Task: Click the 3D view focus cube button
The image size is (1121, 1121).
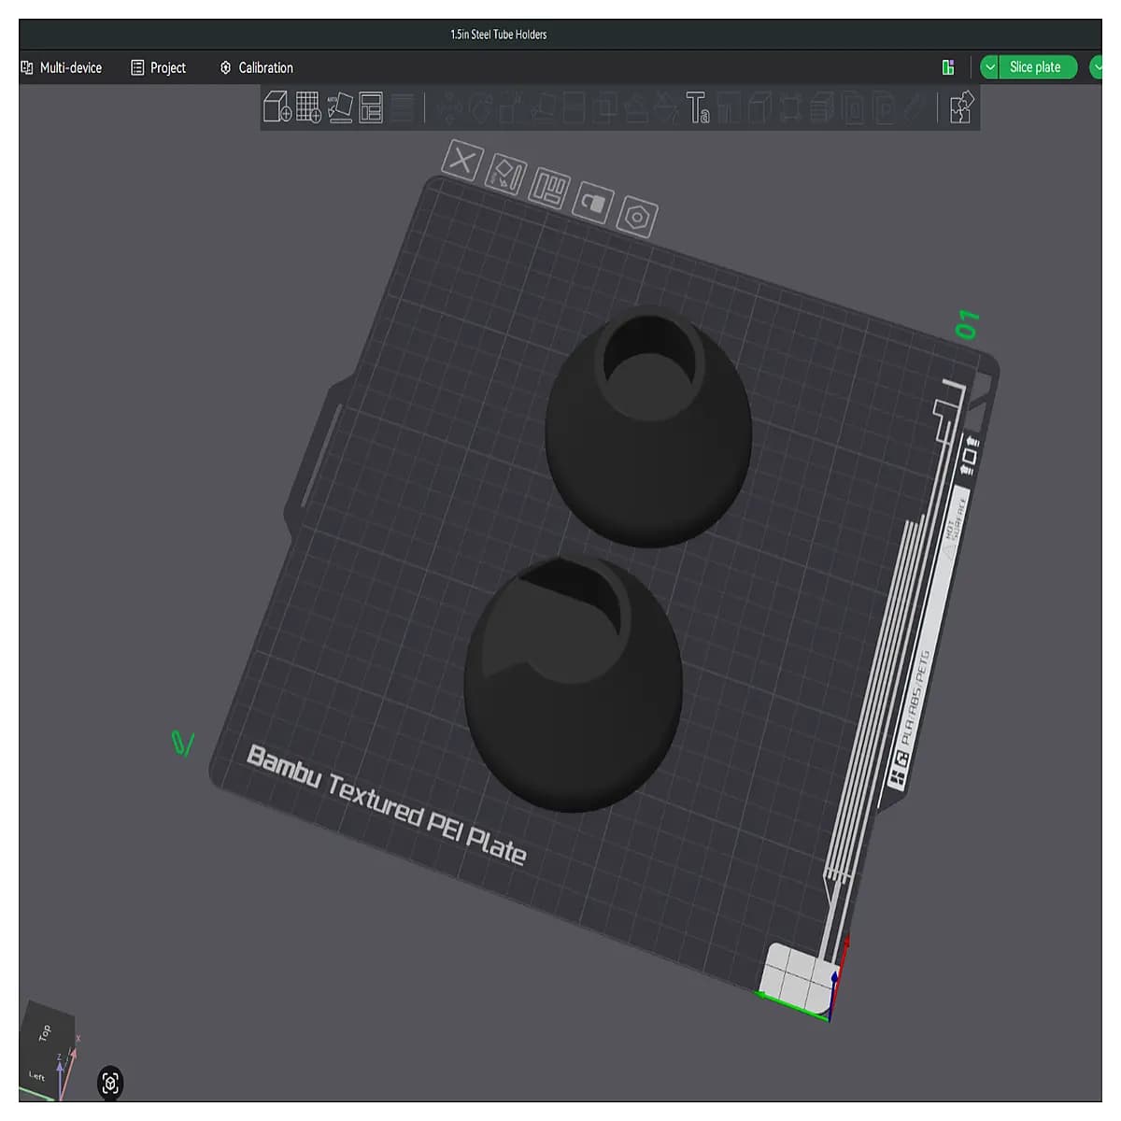Action: [x=110, y=1083]
